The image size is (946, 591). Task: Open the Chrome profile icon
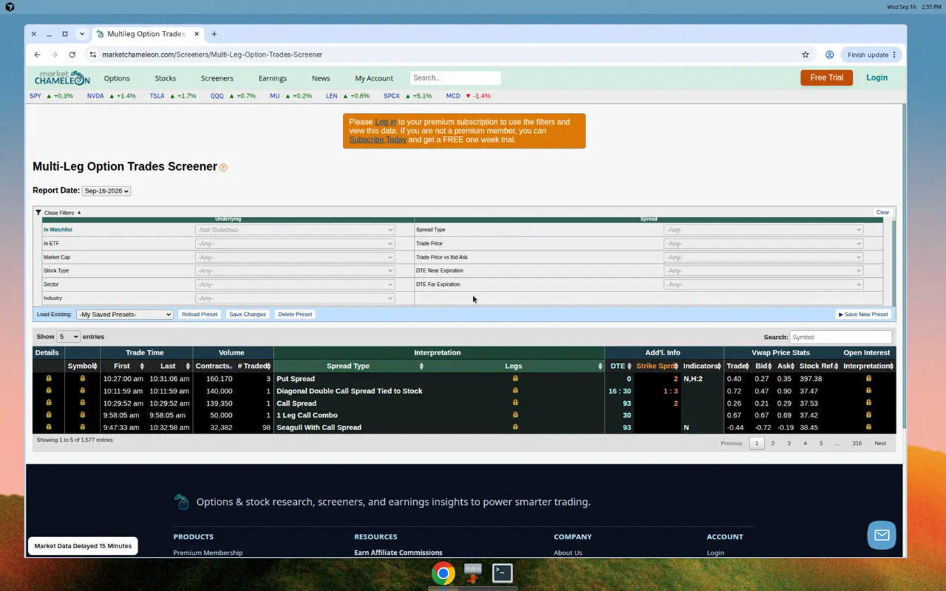pyautogui.click(x=830, y=55)
